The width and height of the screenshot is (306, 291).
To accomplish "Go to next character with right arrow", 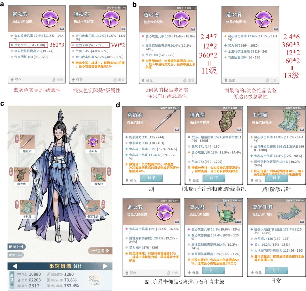I will pyautogui.click(x=105, y=266).
